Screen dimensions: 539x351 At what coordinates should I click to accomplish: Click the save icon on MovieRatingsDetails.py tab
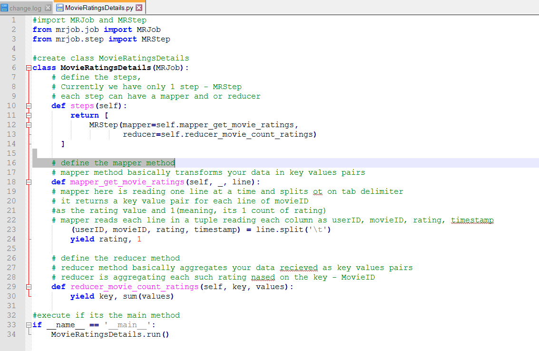coord(60,8)
